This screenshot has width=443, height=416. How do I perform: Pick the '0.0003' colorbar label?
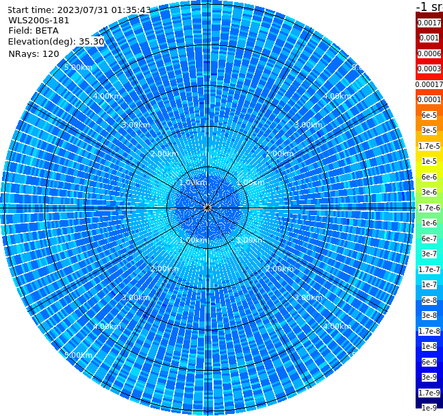coord(429,69)
